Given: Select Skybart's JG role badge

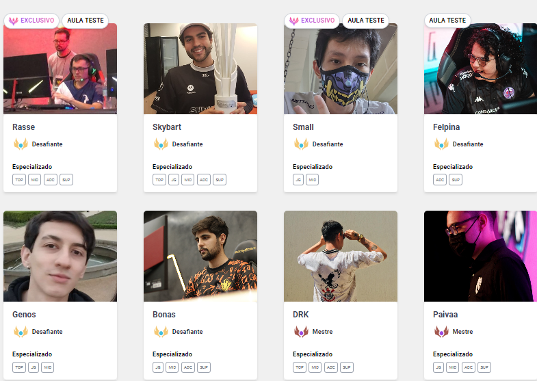Looking at the screenshot, I should tap(174, 180).
